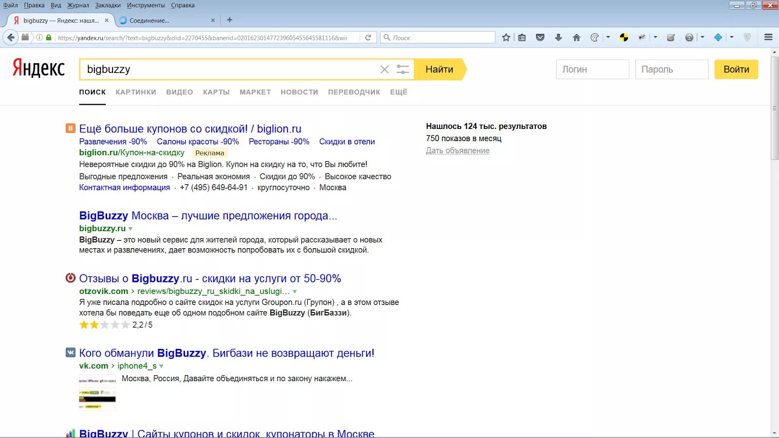Open the ЕЩЁ more services menu
Screen dimensions: 779x438
(399, 92)
